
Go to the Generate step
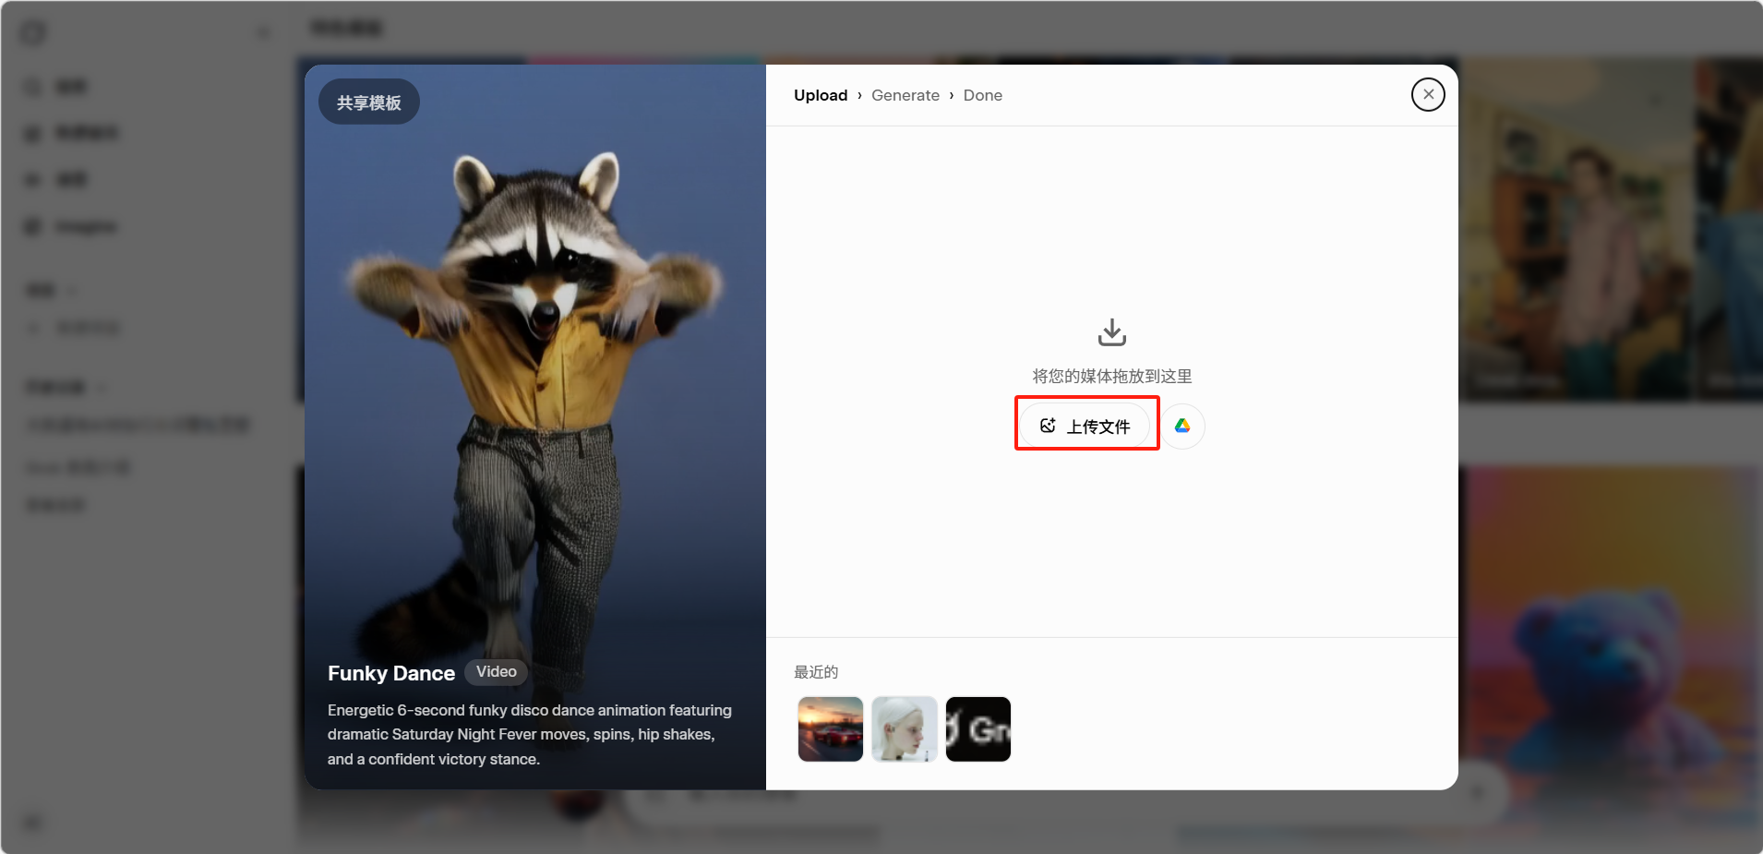(905, 95)
